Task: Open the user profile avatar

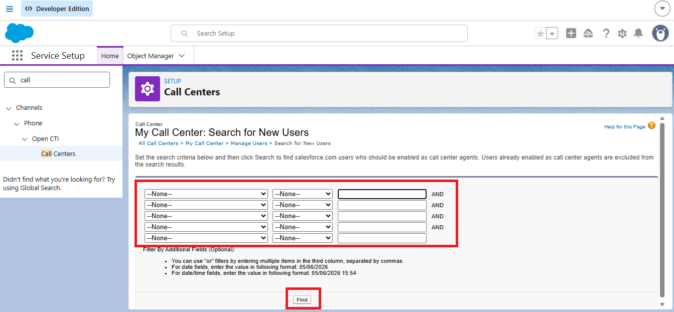Action: coord(660,33)
